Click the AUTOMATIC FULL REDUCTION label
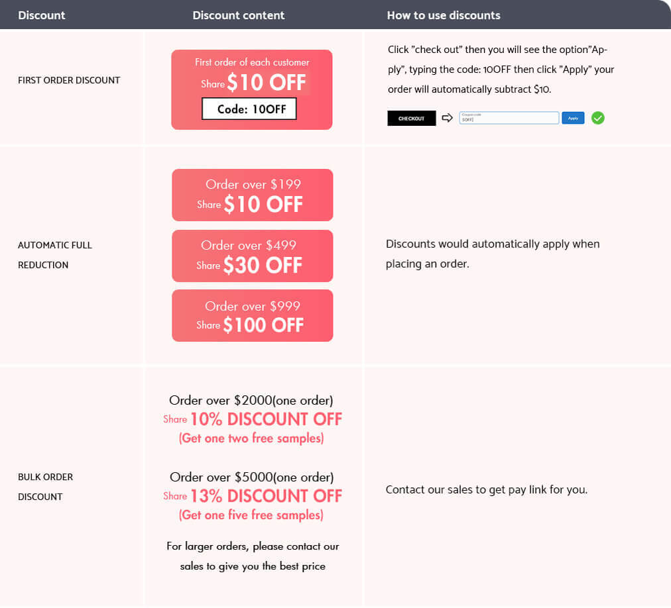This screenshot has width=671, height=608. click(55, 255)
